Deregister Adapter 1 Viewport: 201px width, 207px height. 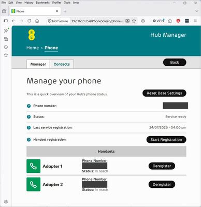click(162, 166)
